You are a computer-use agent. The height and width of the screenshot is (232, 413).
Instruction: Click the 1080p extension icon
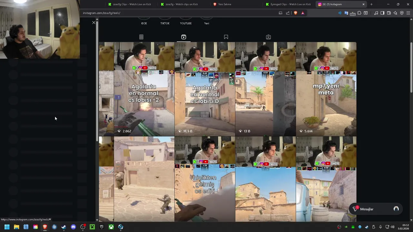point(353,13)
